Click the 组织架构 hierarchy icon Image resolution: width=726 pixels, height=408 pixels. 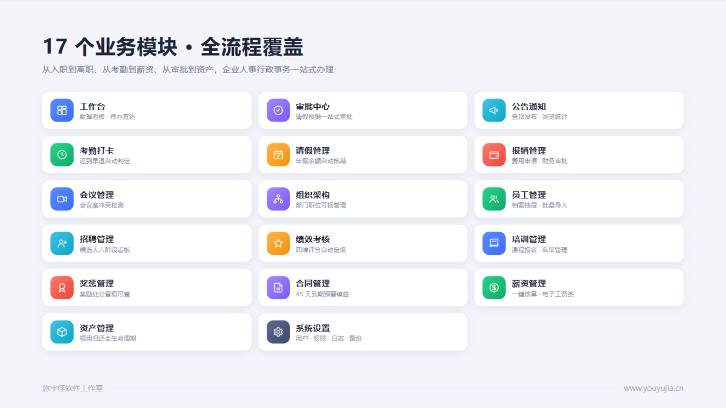tap(278, 199)
